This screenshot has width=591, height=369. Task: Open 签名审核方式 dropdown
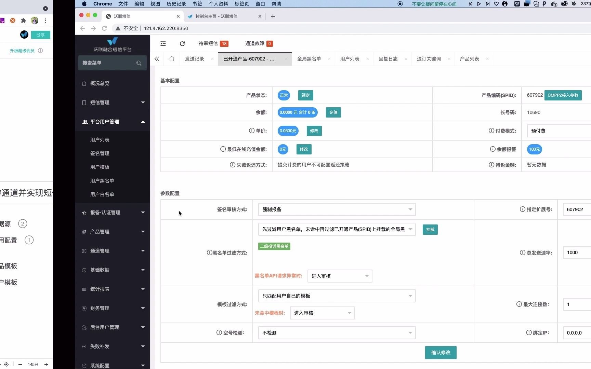click(337, 209)
